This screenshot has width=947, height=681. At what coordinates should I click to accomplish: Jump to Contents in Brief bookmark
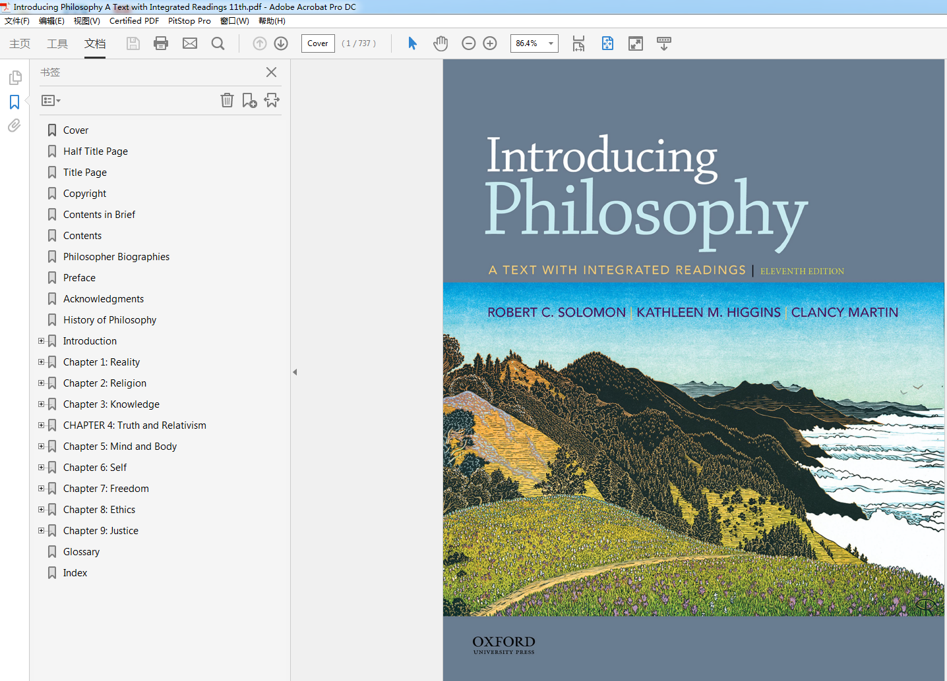(x=99, y=215)
